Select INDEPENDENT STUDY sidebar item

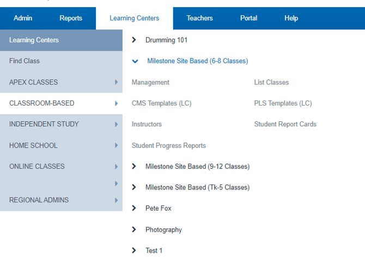[x=44, y=124]
